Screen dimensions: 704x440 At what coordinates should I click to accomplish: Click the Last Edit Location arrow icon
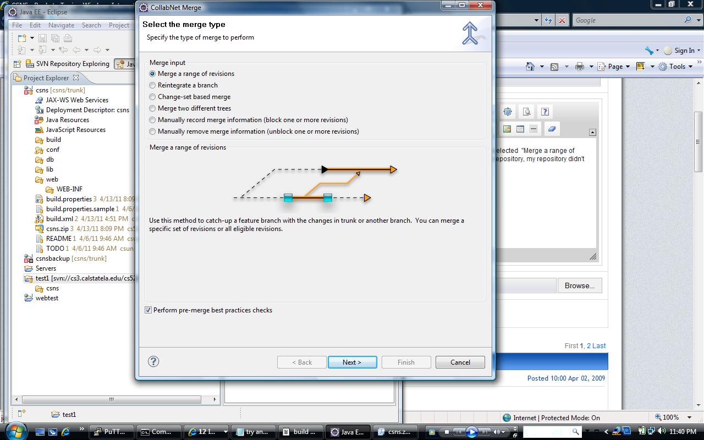(63, 50)
